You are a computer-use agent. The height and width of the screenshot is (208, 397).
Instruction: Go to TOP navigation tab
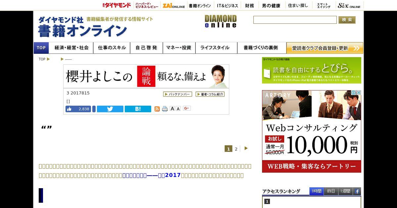(41, 48)
